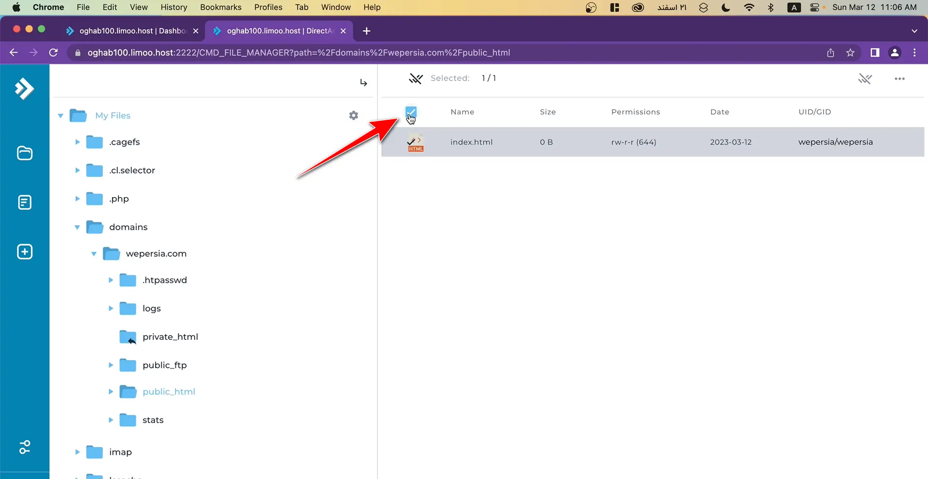The image size is (928, 479).
Task: Click the grayed double-check icon at top right
Action: [865, 78]
